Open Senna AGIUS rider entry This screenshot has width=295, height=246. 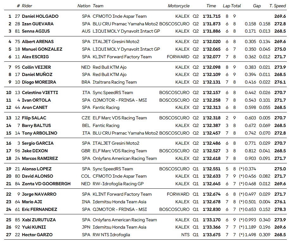pyautogui.click(x=36, y=31)
